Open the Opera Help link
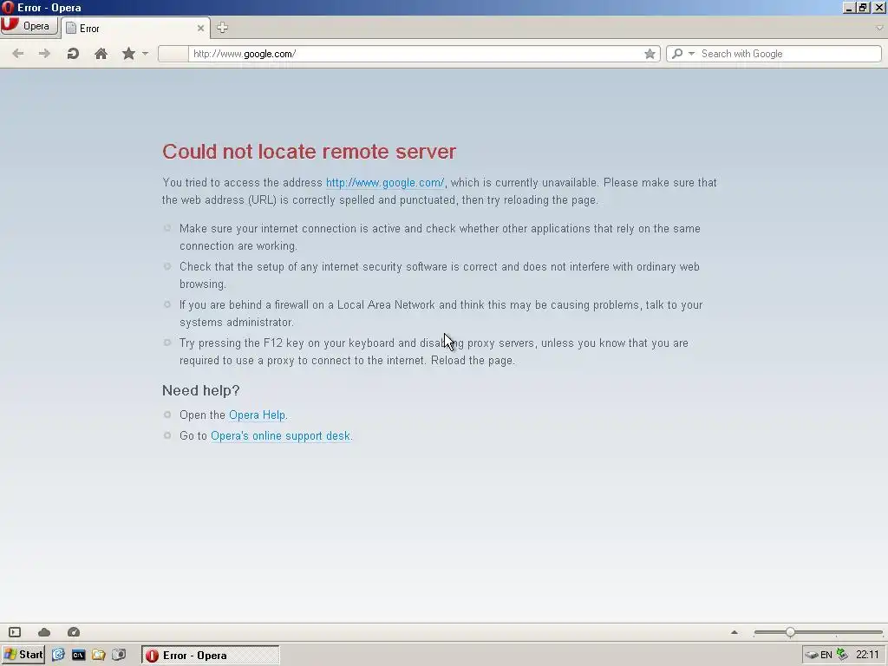This screenshot has width=888, height=666. [257, 415]
